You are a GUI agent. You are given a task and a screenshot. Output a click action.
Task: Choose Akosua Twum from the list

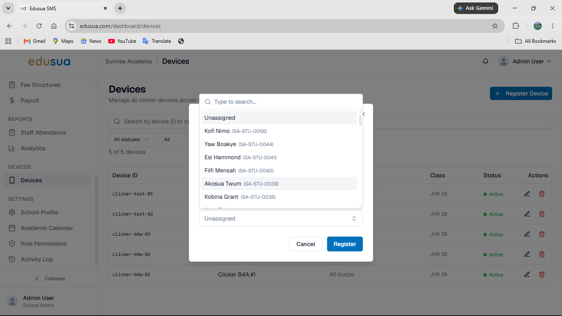(x=279, y=184)
